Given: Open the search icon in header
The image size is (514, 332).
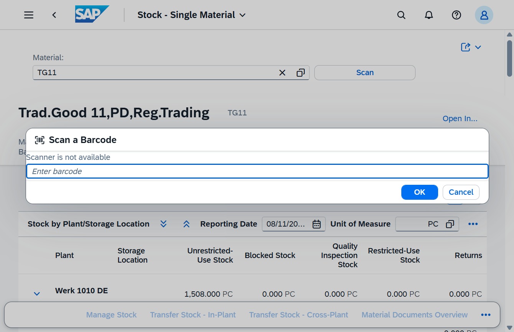Looking at the screenshot, I should tap(401, 15).
